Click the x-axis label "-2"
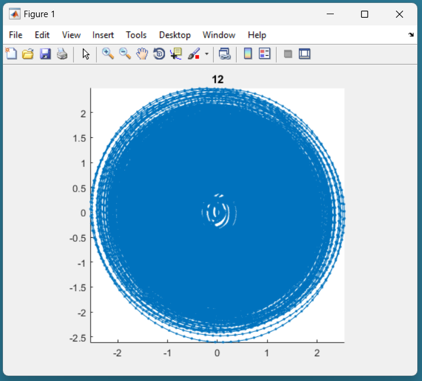Viewport: 422px width, 381px height. (x=117, y=353)
